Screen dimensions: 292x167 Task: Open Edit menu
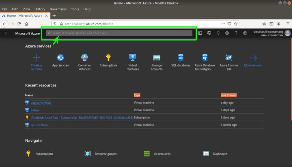pyautogui.click(x=15, y=9)
